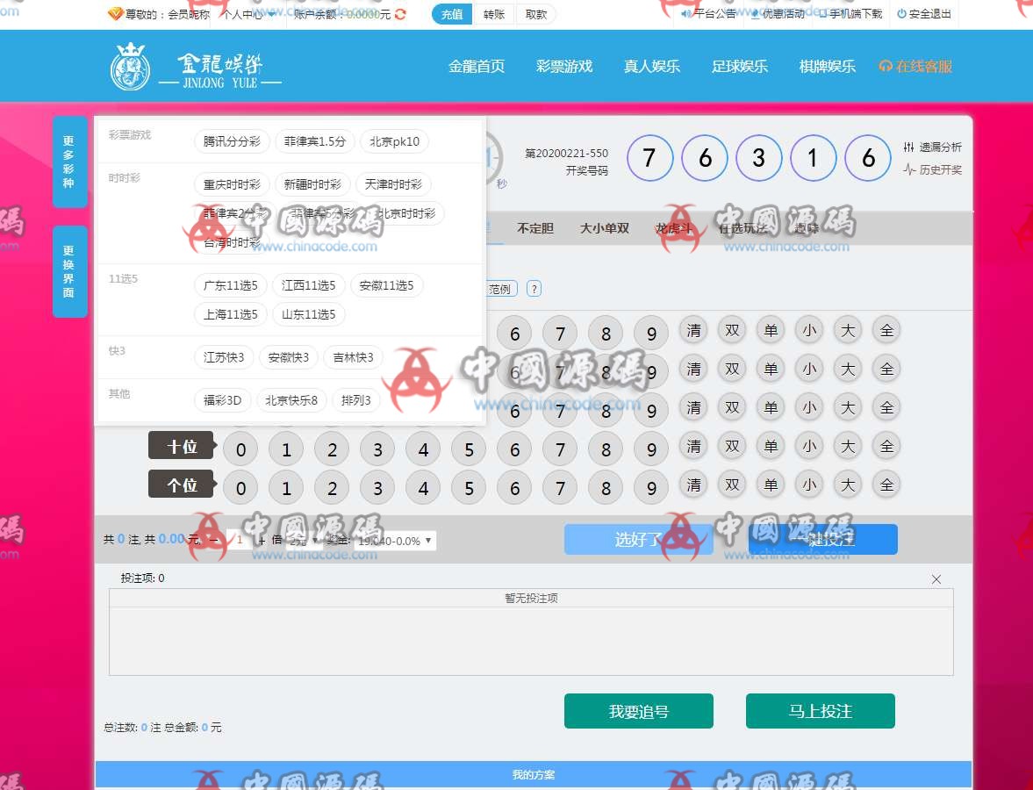Refresh the account balance with the orange icon
Image resolution: width=1033 pixels, height=790 pixels.
pyautogui.click(x=400, y=14)
